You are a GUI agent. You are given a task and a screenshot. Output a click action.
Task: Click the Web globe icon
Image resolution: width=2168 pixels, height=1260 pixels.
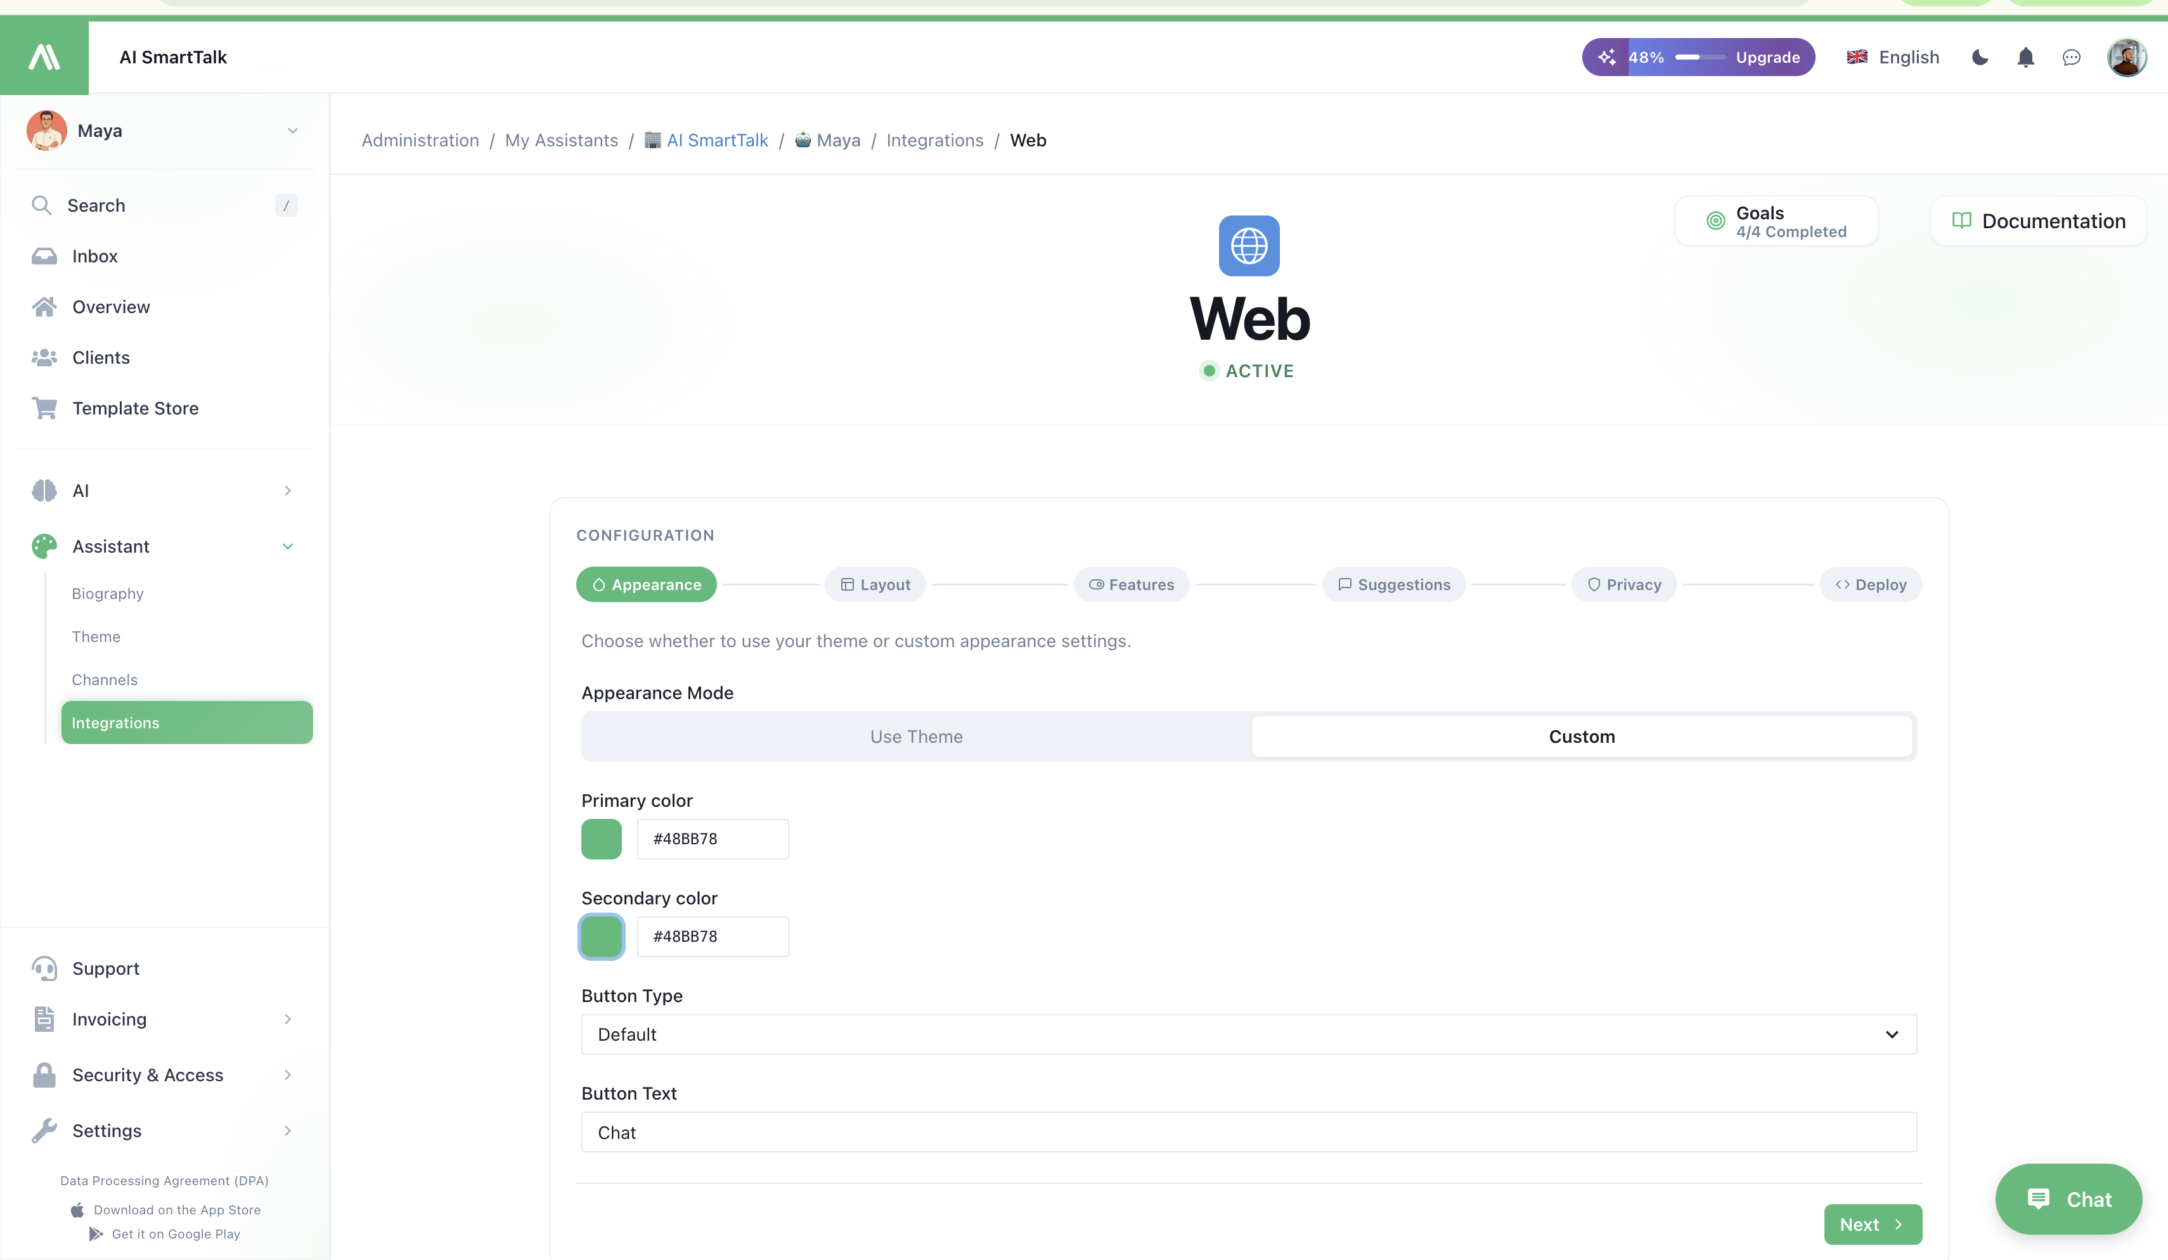click(x=1249, y=246)
